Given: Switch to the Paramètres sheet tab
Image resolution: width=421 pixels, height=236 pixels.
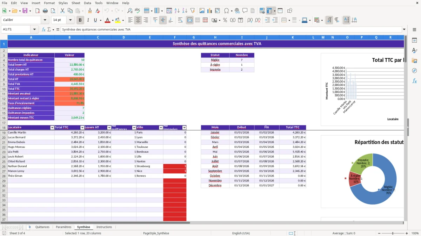Looking at the screenshot, I should (x=64, y=227).
